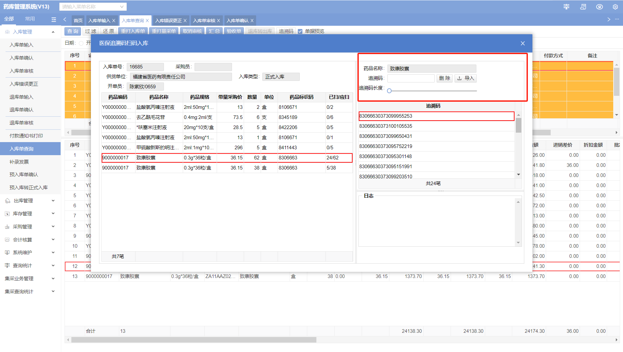
Task: Select the 常用 sidebar tab
Action: pyautogui.click(x=30, y=19)
